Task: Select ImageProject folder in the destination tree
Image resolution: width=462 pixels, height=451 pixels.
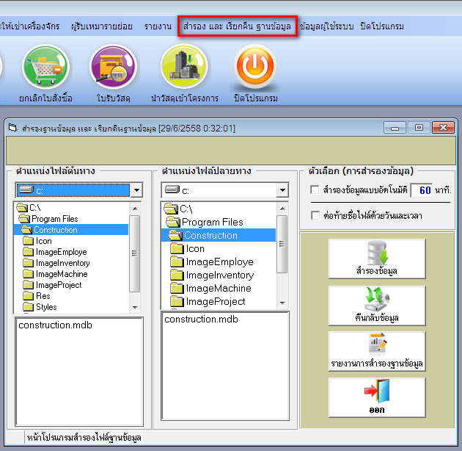Action: 208,301
